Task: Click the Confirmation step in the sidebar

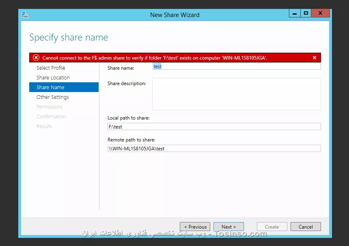Action: pos(51,116)
